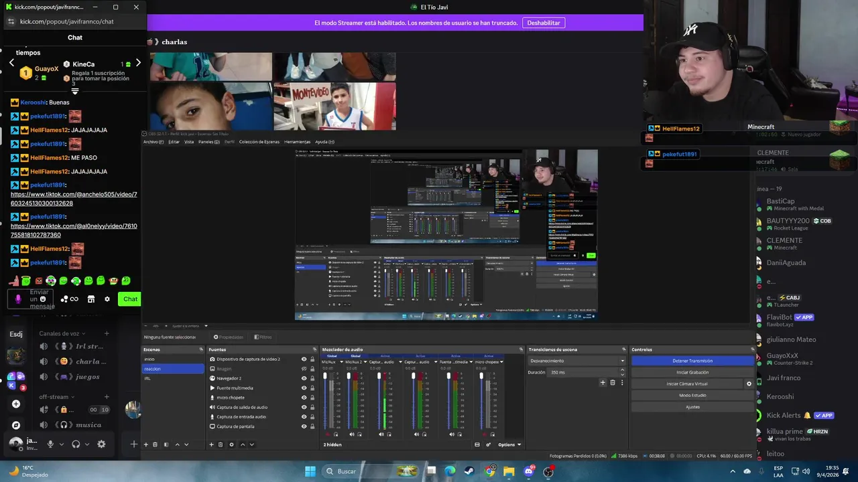858x482 pixels.
Task: Move source up in Fuentes list
Action: click(x=243, y=445)
